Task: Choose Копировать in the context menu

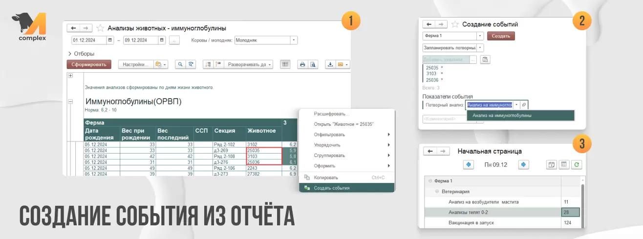Action: [347, 178]
